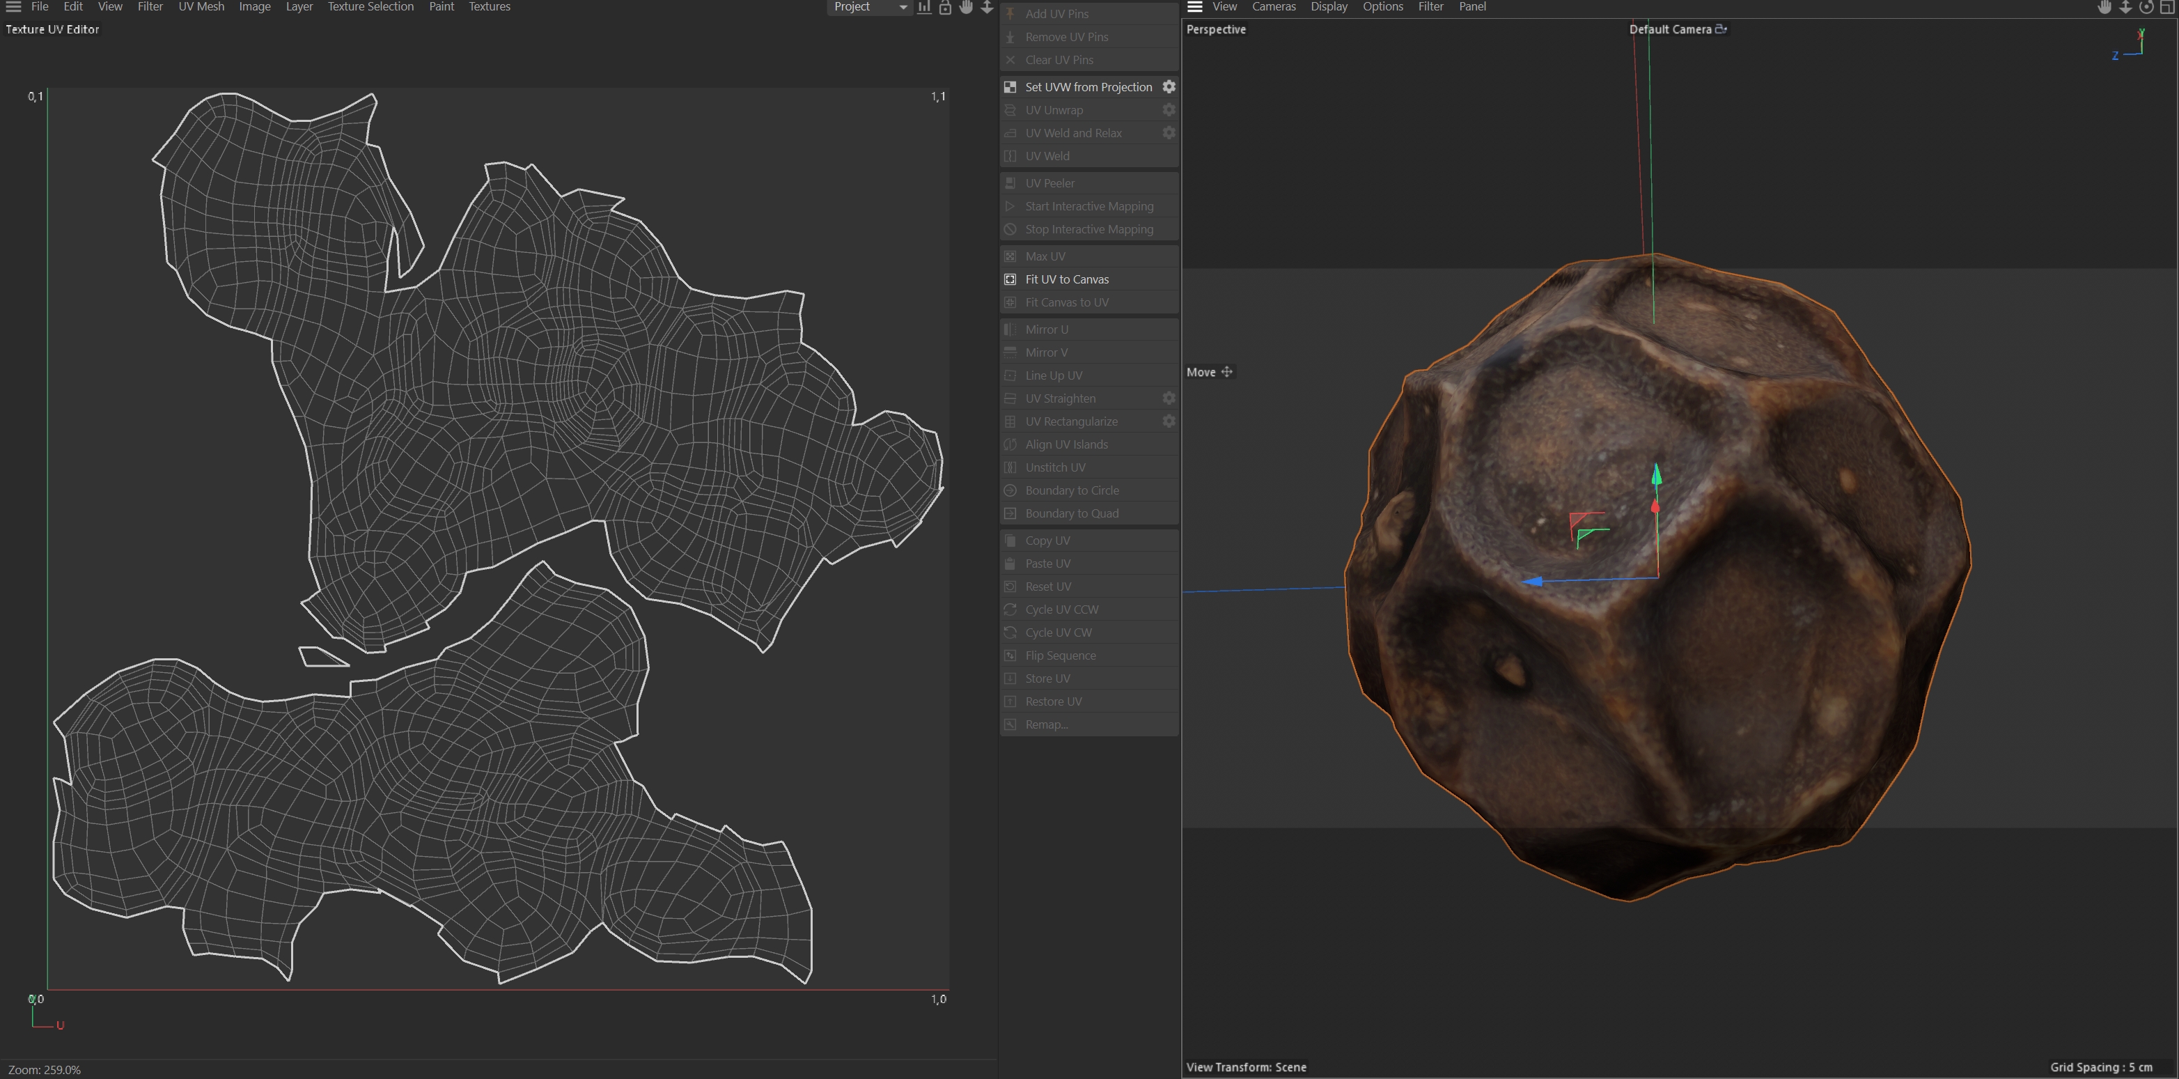Click the Move tool drag handle icon
Image resolution: width=2179 pixels, height=1079 pixels.
(x=1226, y=371)
